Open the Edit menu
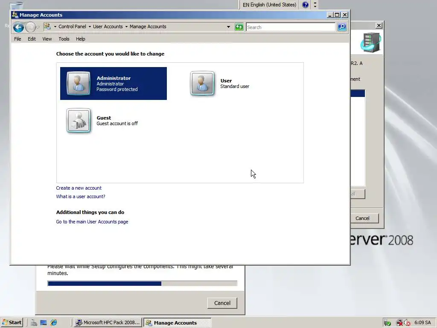Image resolution: width=437 pixels, height=328 pixels. (x=32, y=39)
